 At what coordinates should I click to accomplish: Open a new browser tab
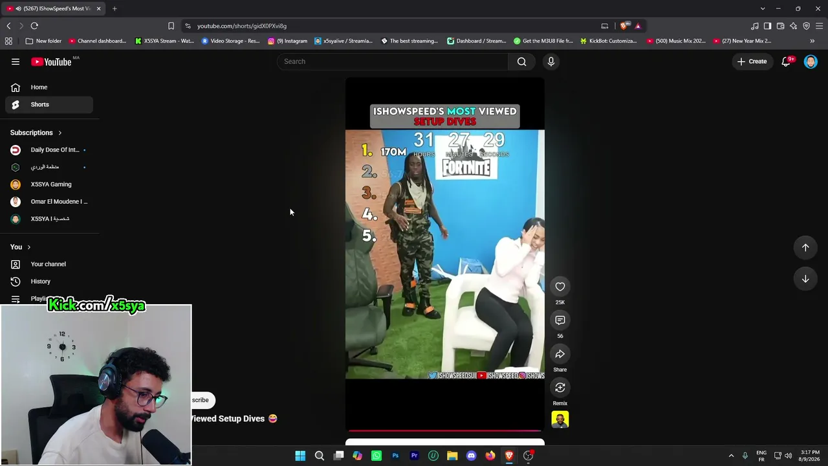(x=114, y=8)
